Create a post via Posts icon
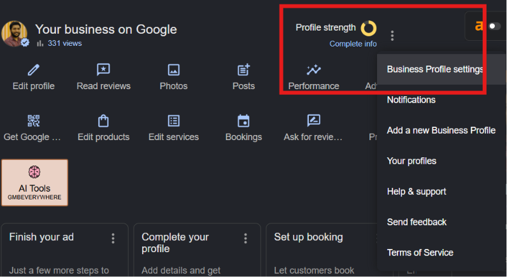This screenshot has width=507, height=277. point(243,69)
